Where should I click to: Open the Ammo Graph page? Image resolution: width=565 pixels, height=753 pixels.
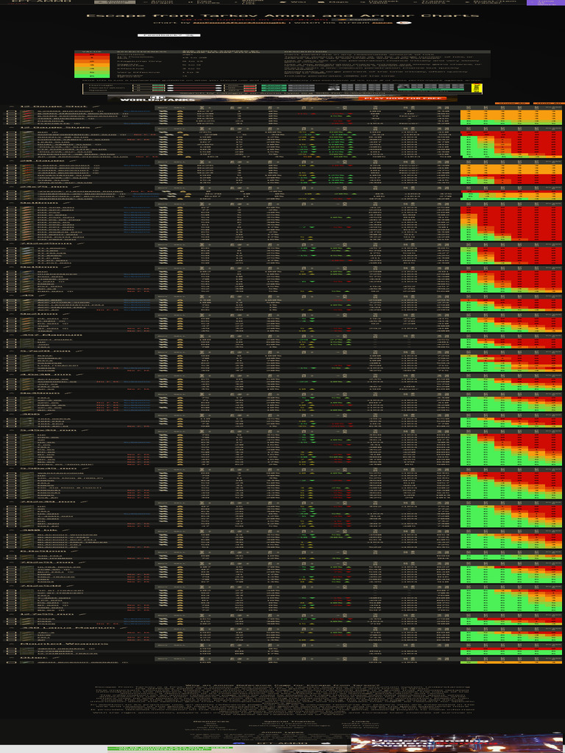(159, 2)
